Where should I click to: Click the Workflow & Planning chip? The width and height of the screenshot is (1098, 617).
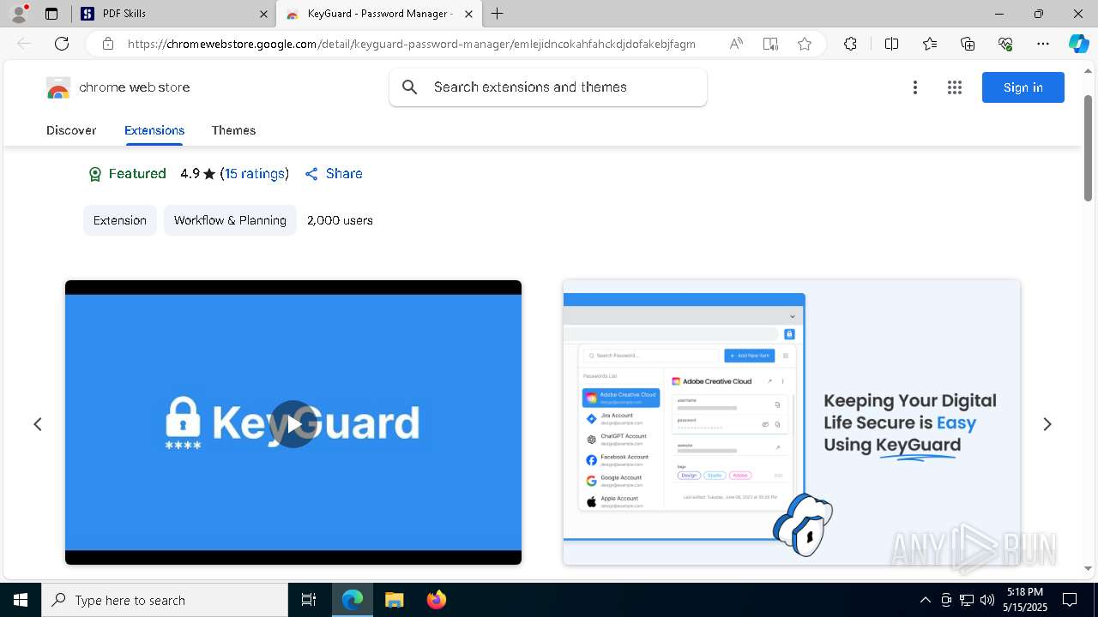[x=230, y=220]
